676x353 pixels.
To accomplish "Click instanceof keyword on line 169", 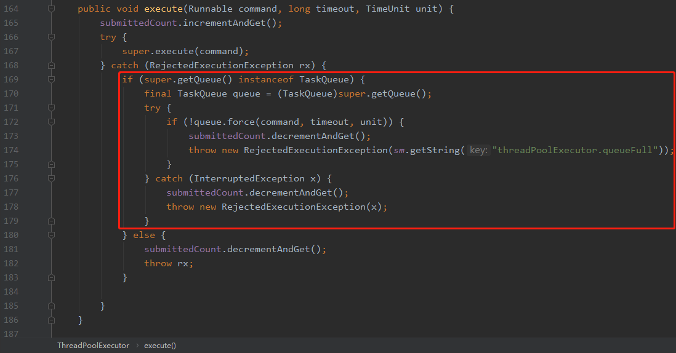I will pos(266,80).
